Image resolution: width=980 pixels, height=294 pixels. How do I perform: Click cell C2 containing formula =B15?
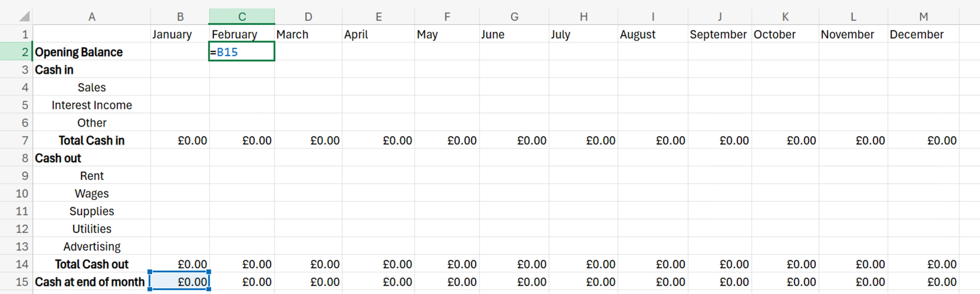(x=242, y=52)
